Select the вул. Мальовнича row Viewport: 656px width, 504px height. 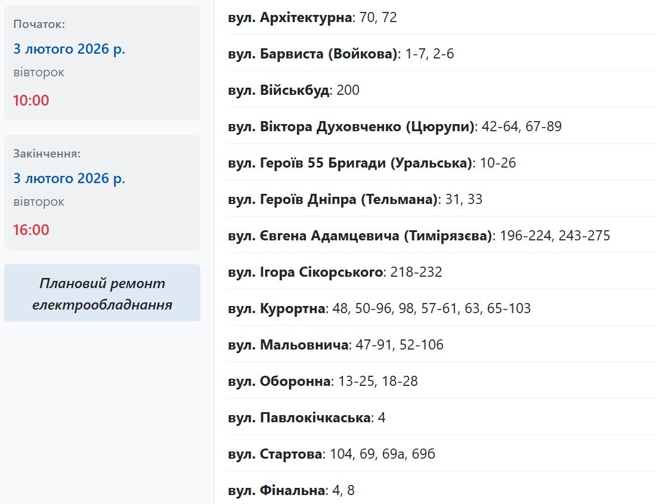pos(335,345)
